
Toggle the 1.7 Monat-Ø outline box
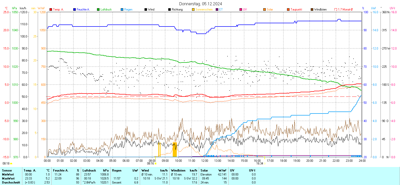point(336,9)
